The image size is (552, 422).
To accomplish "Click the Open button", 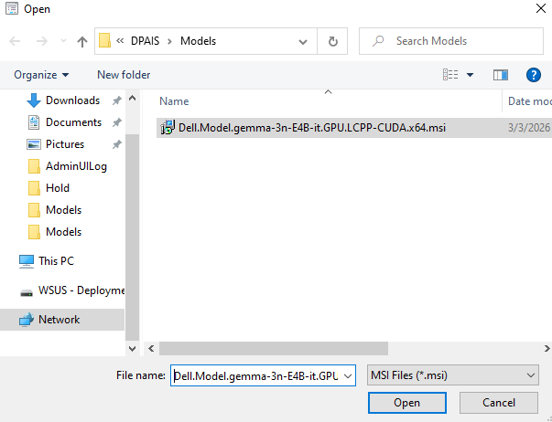I will [407, 403].
